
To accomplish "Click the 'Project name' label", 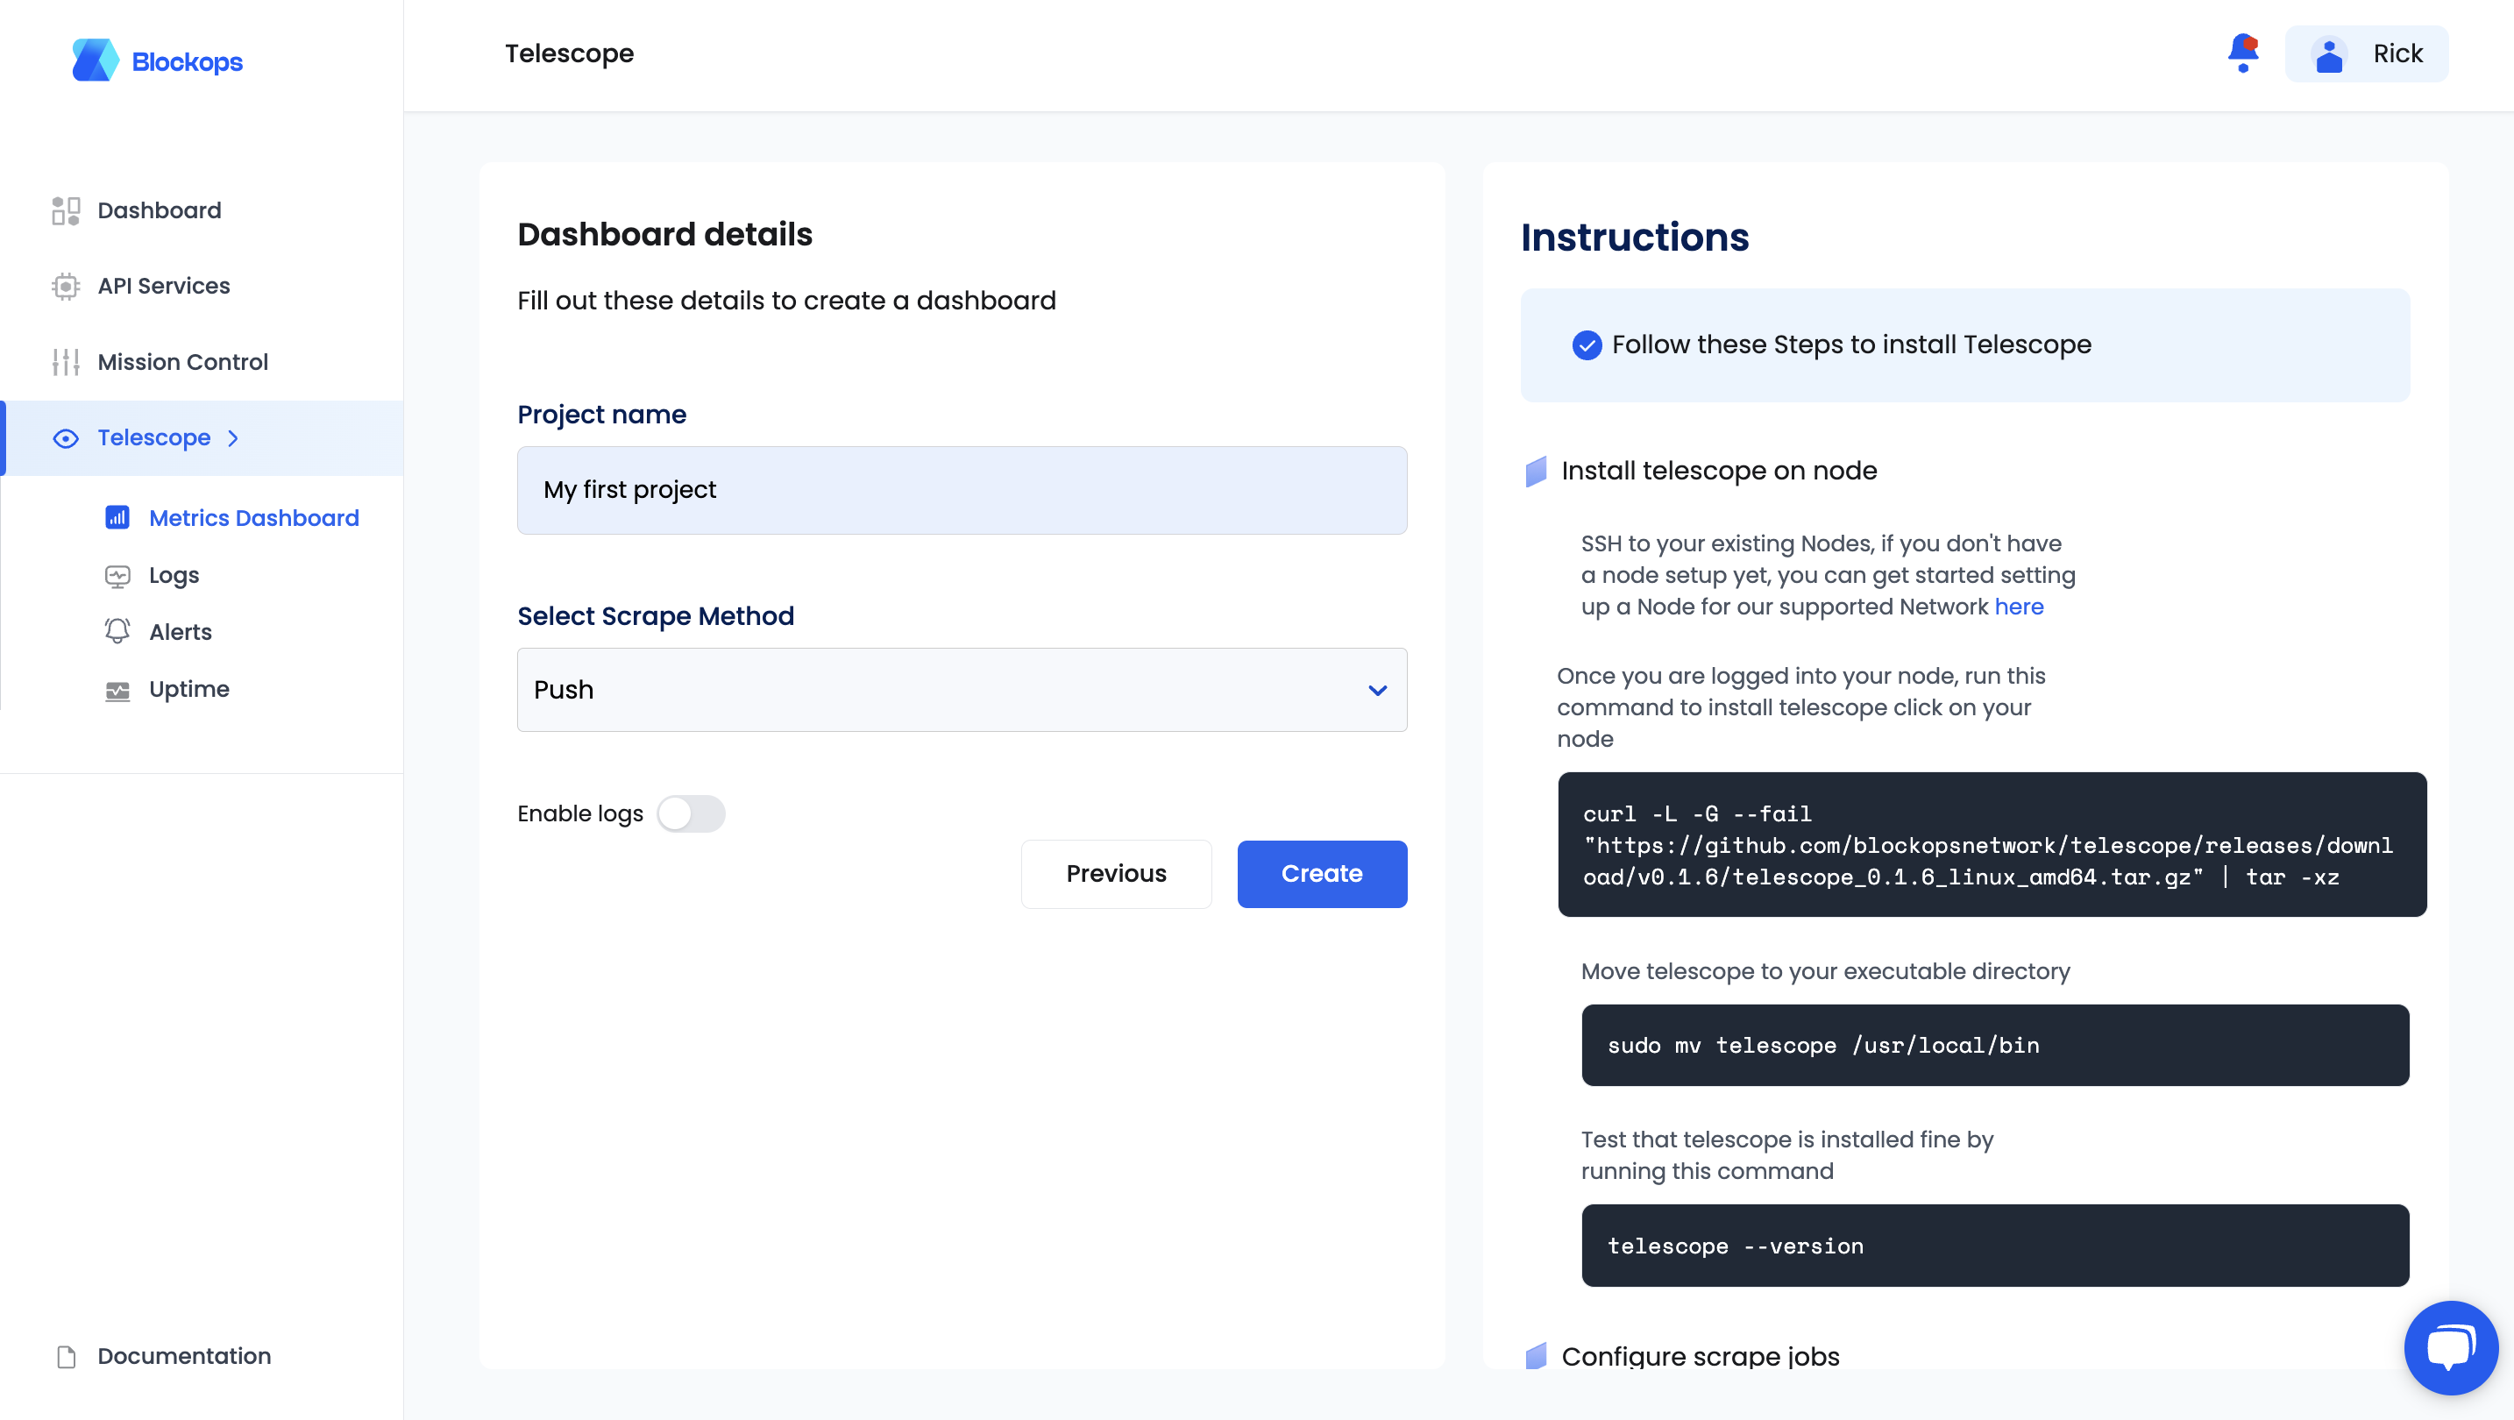I will 601,415.
